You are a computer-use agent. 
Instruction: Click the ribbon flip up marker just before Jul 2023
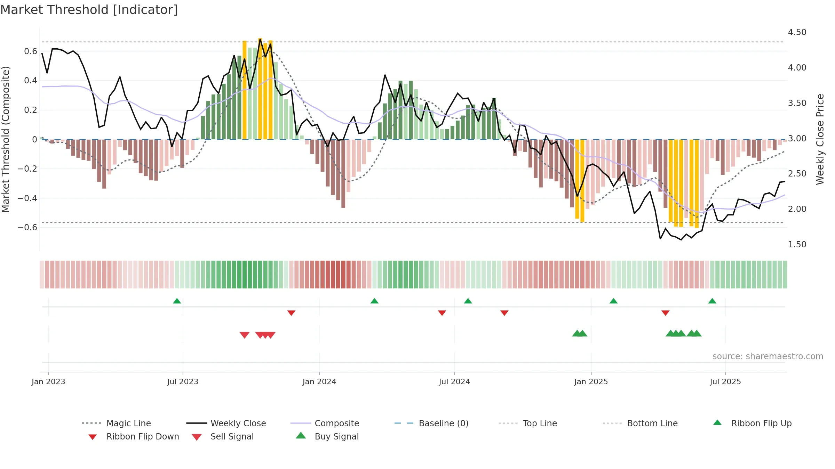click(x=177, y=301)
